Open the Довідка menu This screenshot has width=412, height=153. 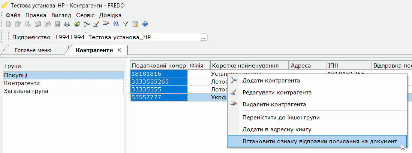point(110,15)
